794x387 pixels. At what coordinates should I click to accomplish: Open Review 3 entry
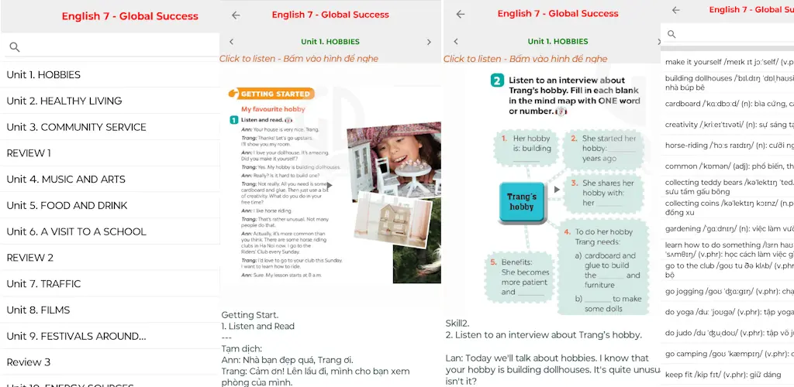(x=110, y=362)
